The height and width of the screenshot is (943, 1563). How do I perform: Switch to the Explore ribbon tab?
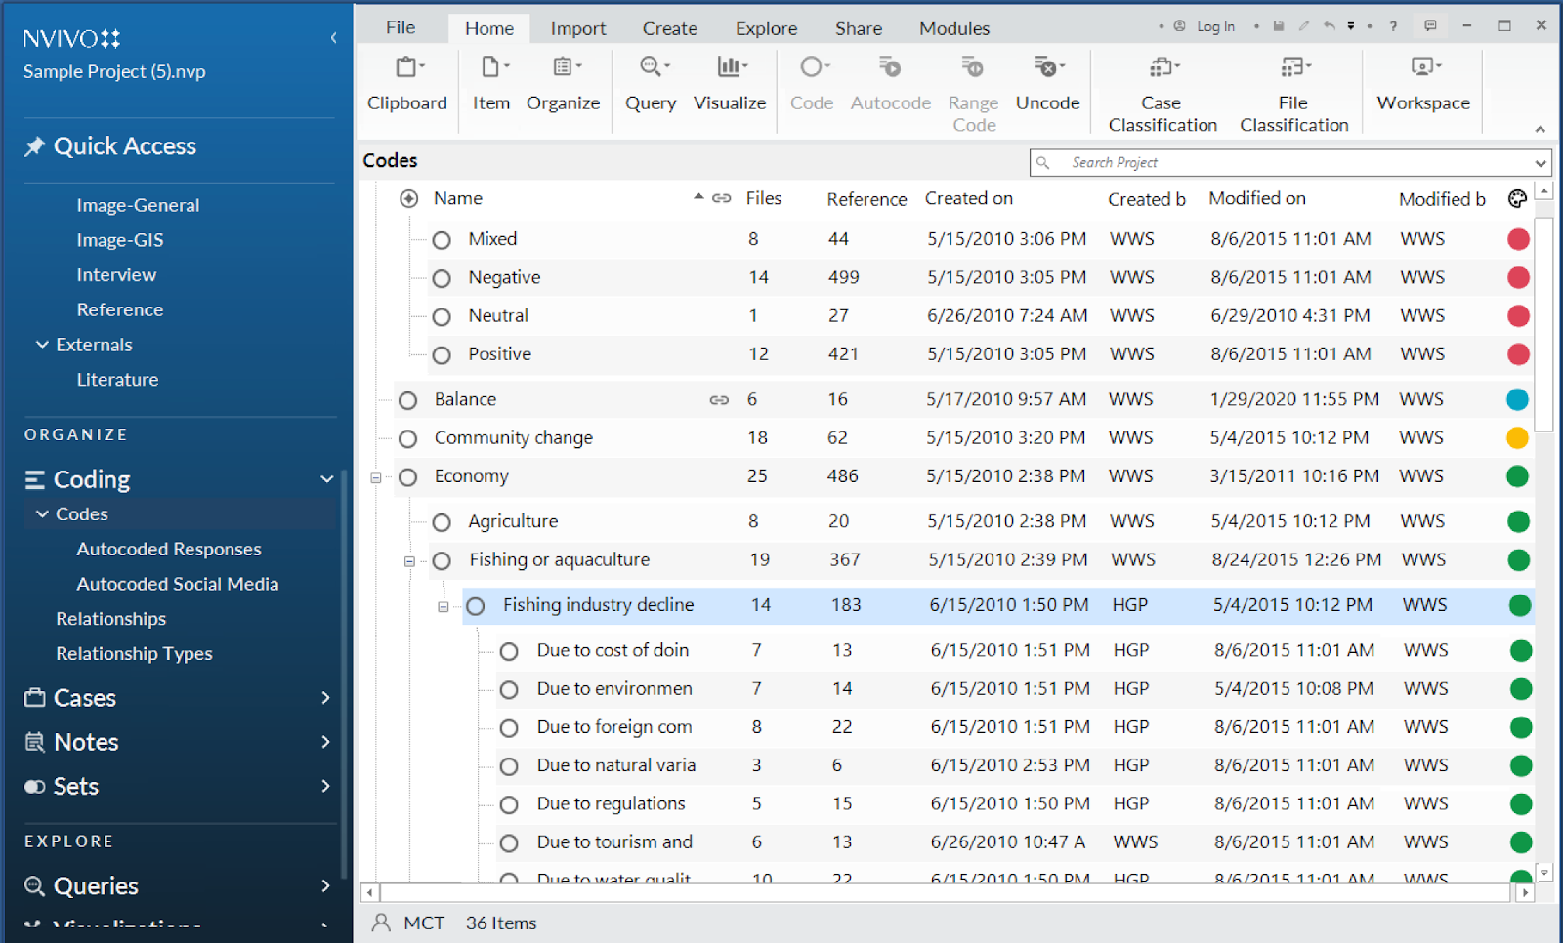tap(766, 27)
